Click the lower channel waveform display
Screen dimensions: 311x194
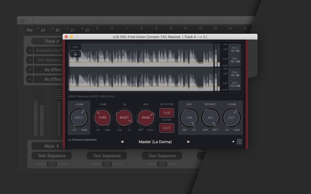[x=141, y=79]
